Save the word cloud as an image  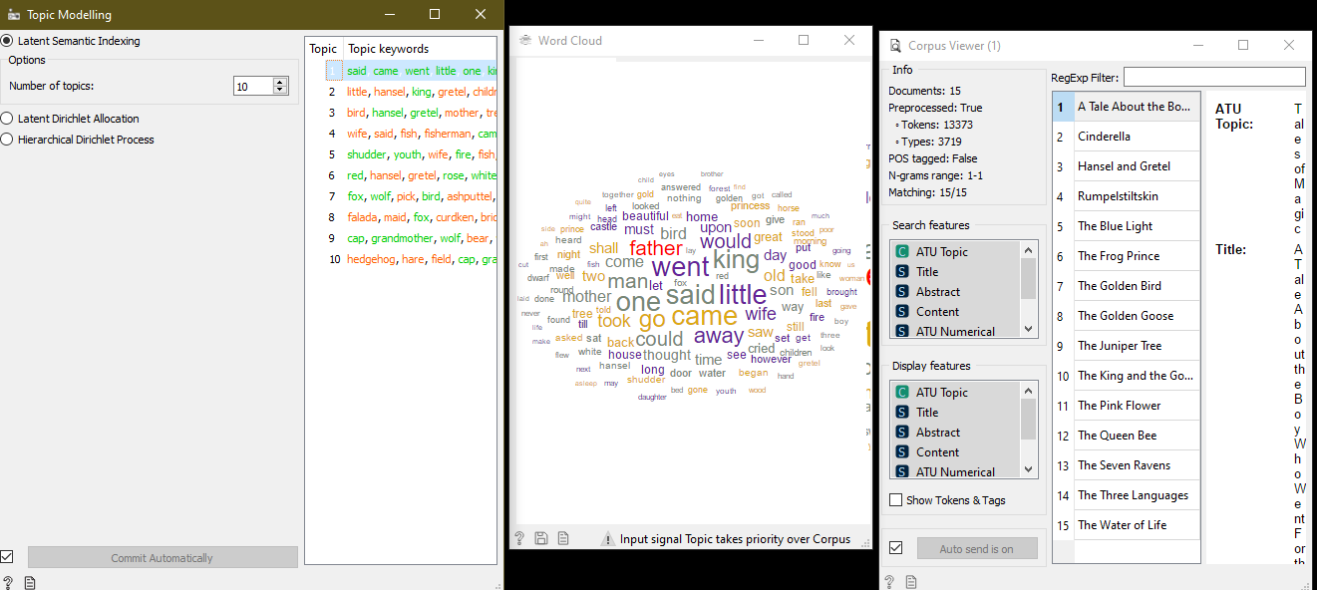[541, 538]
